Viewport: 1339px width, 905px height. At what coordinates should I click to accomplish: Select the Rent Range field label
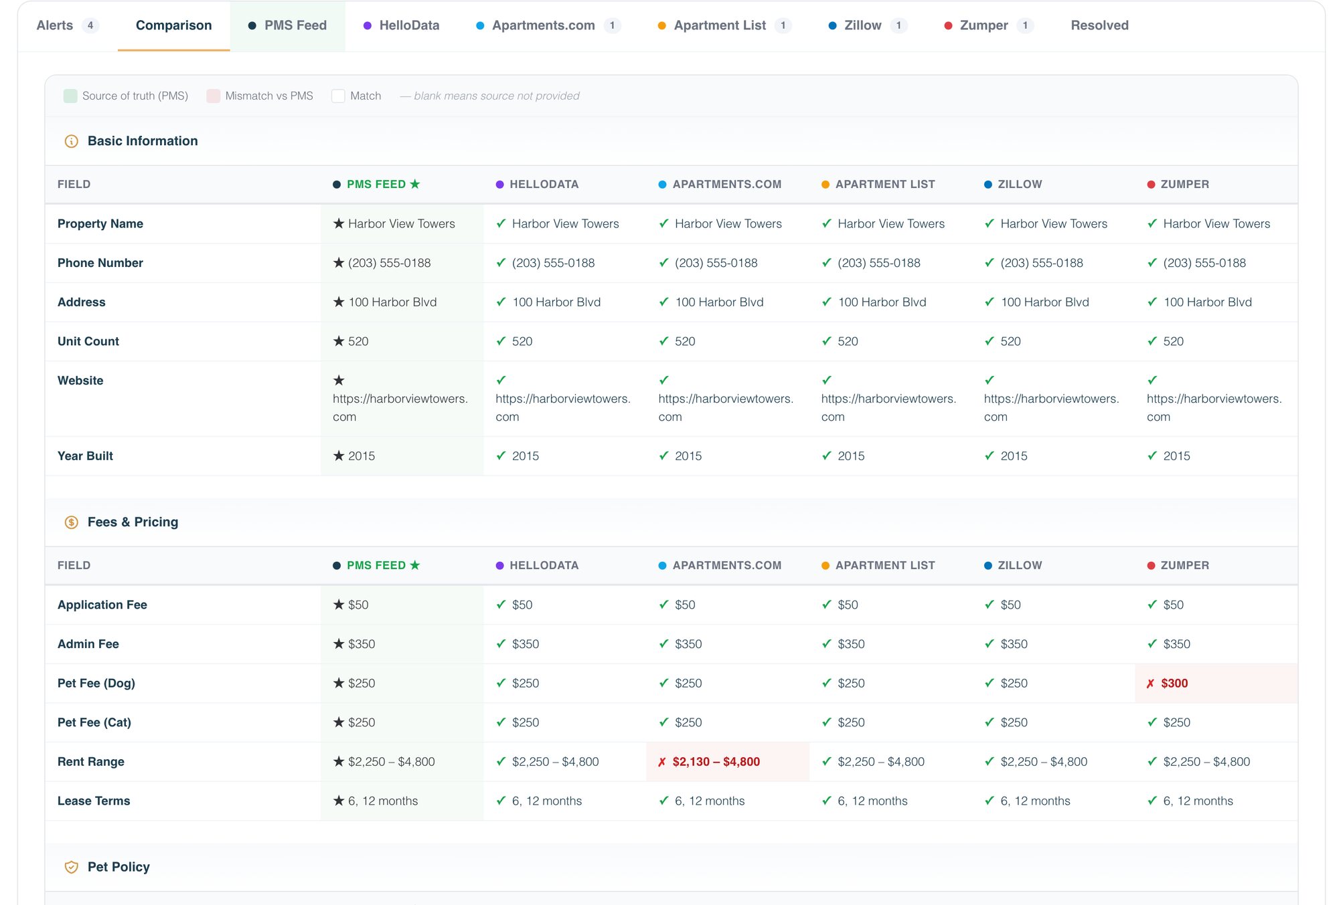click(x=91, y=762)
